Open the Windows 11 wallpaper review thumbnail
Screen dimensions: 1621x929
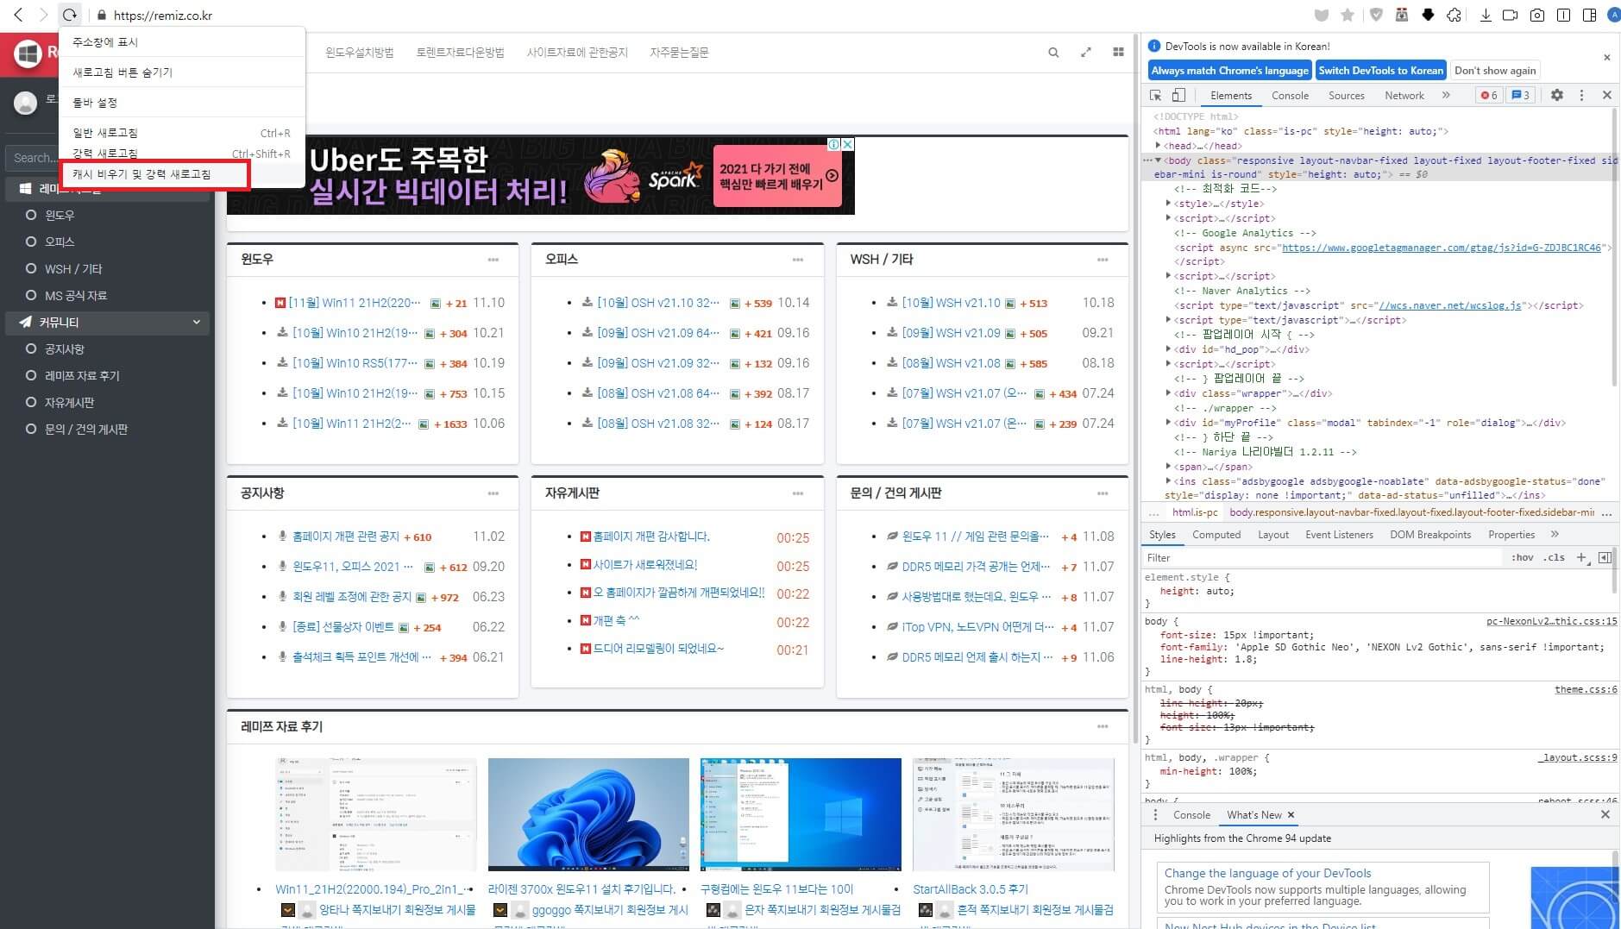click(x=588, y=814)
